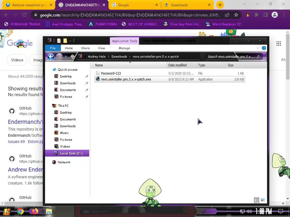Open a new Chrome tab with plus button

[x=220, y=5]
